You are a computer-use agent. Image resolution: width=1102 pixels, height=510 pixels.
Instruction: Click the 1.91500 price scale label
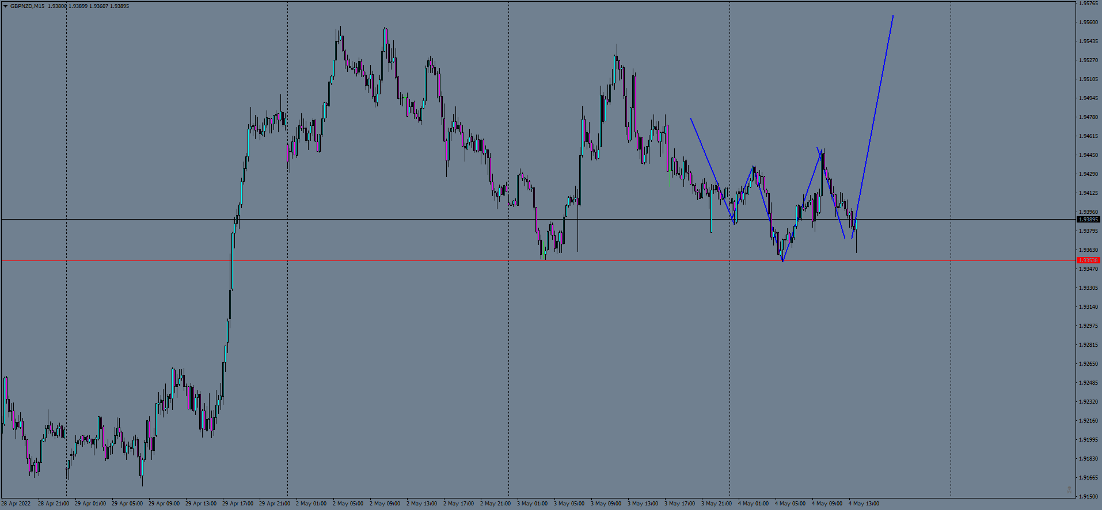pyautogui.click(x=1088, y=497)
